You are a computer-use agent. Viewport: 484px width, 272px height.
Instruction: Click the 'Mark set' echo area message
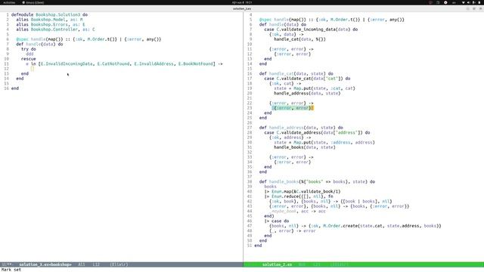click(11, 270)
